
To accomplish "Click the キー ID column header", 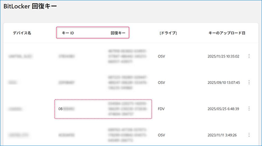I will tap(68, 33).
